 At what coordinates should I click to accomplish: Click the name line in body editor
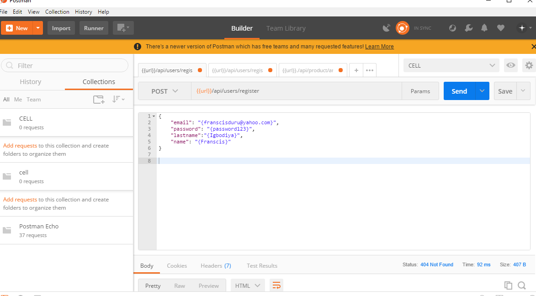point(201,142)
